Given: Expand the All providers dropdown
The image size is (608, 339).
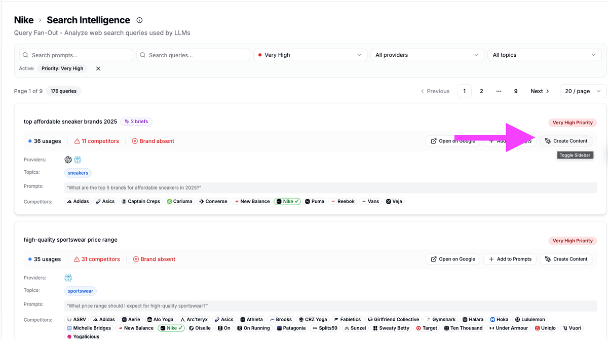Looking at the screenshot, I should click(427, 55).
